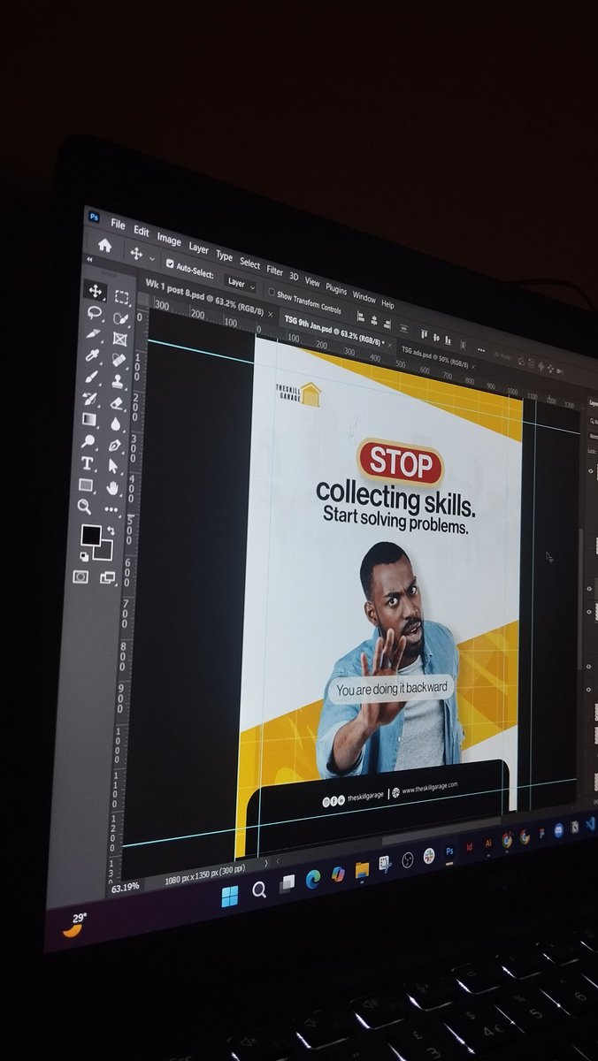Viewport: 598px width, 1061px height.
Task: Open the 3D menu
Action: tap(294, 276)
